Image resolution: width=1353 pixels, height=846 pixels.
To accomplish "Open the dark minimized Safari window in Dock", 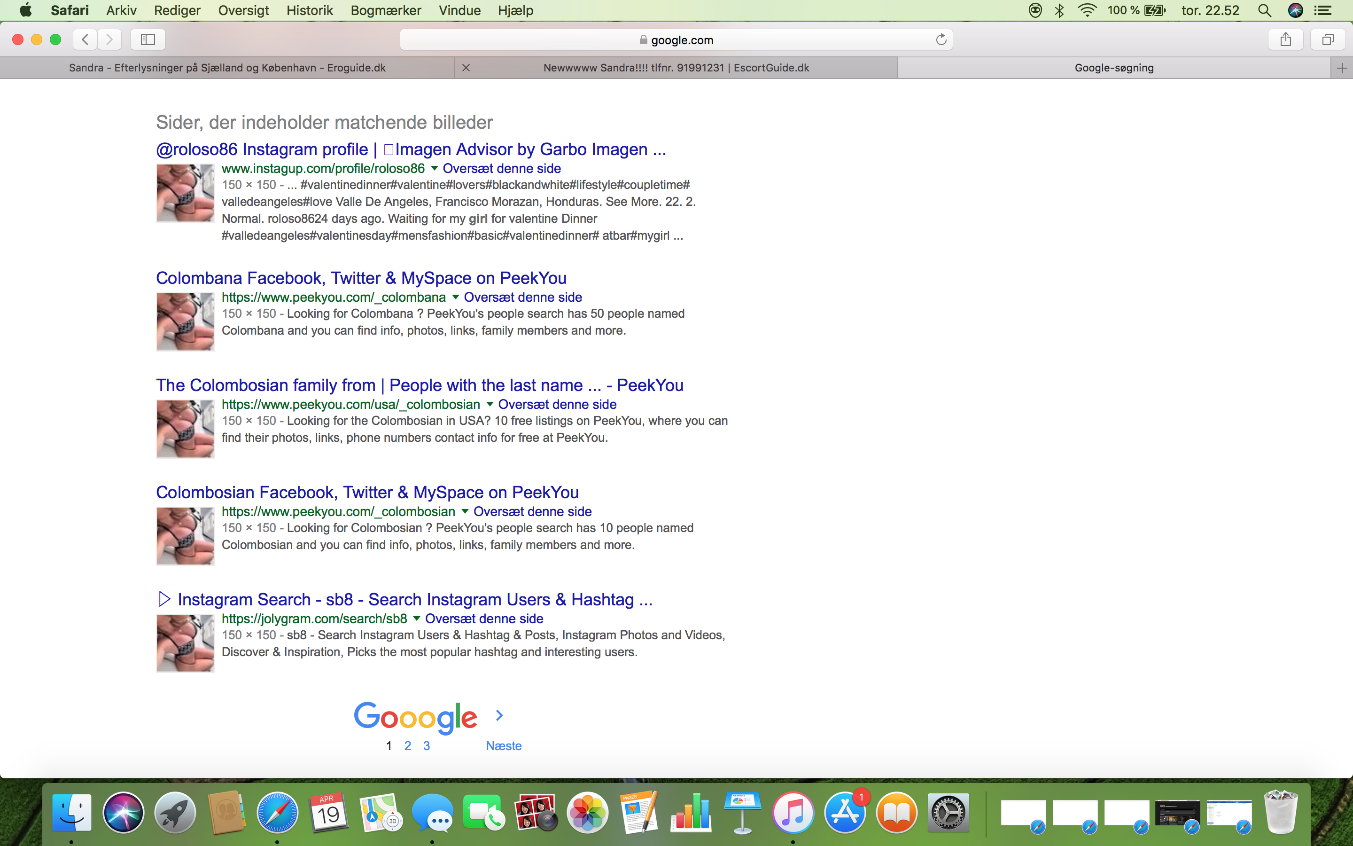I will [1177, 814].
